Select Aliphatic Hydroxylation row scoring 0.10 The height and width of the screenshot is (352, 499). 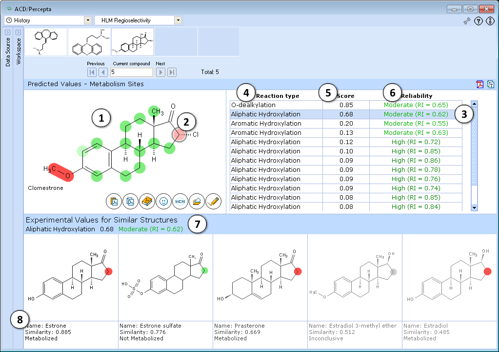pyautogui.click(x=346, y=151)
